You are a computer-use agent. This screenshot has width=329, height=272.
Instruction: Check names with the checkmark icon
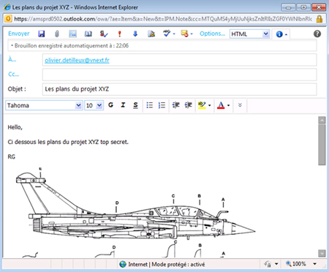[x=104, y=34]
